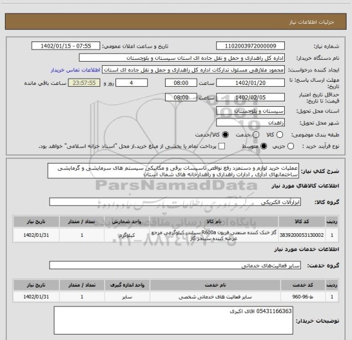
Task: Click the price validity hour field
Action: pyautogui.click(x=181, y=98)
